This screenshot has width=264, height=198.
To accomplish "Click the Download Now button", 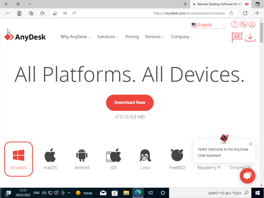I will pyautogui.click(x=130, y=102).
